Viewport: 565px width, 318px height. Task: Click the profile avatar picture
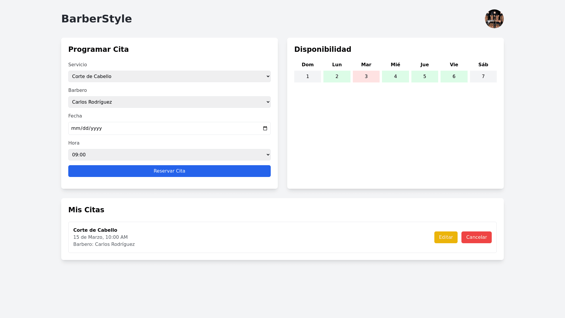click(x=494, y=19)
